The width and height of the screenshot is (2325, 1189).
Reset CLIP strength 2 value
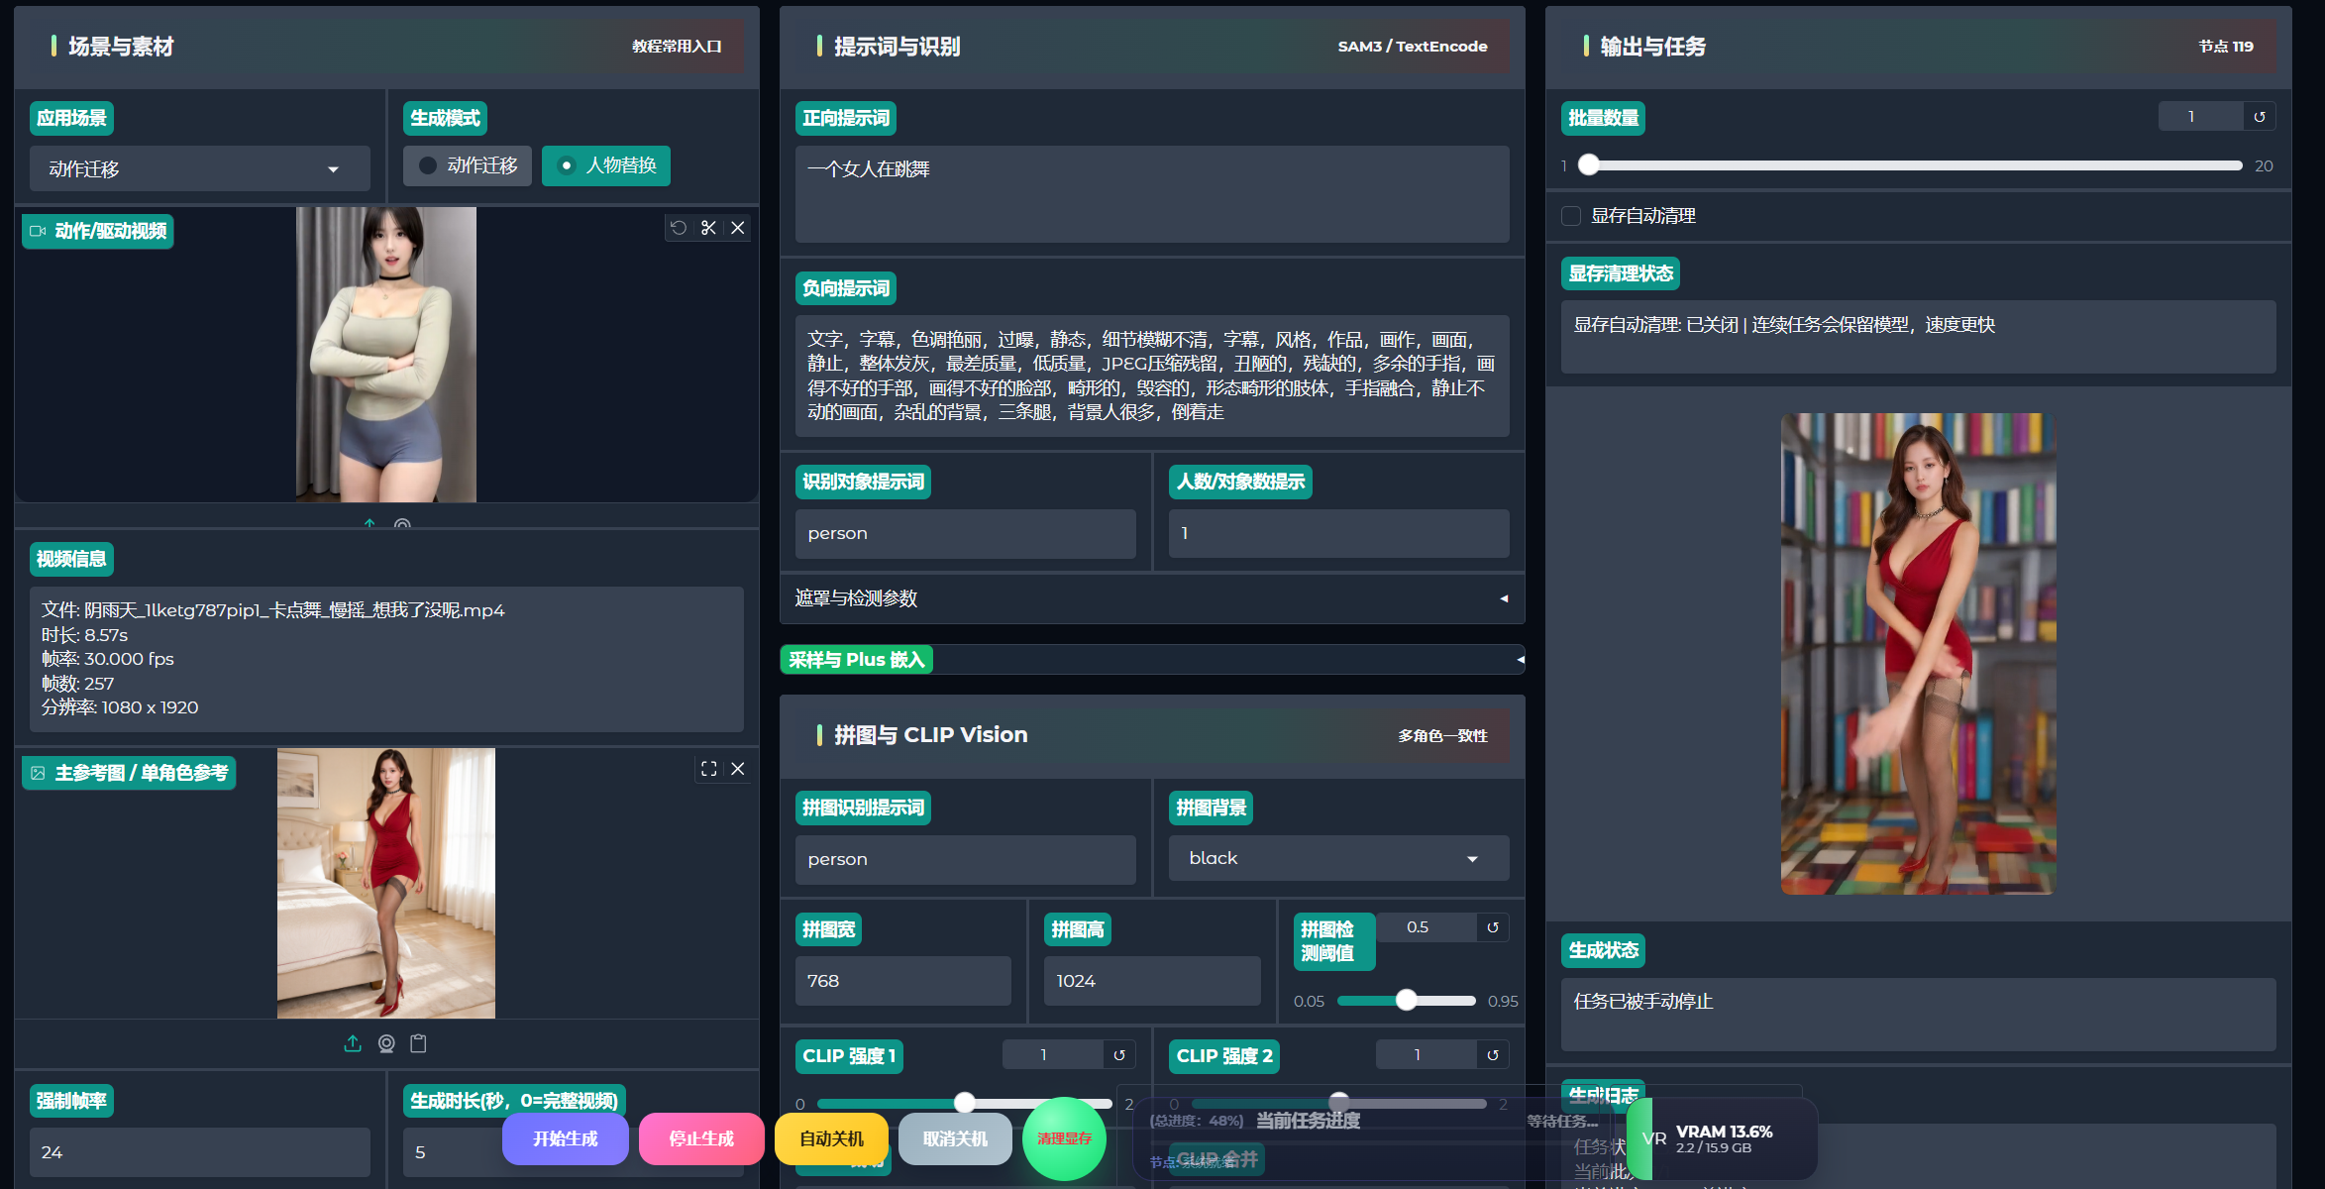[x=1493, y=1055]
